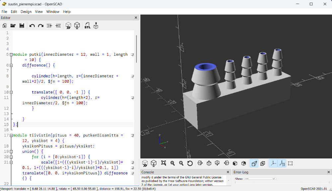Screen dimensions: 332x191
Task: Click Preview in the viewport toolbar
Action: 145,163
